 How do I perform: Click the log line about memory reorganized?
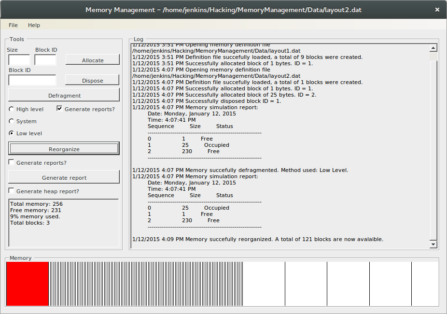tap(258, 239)
